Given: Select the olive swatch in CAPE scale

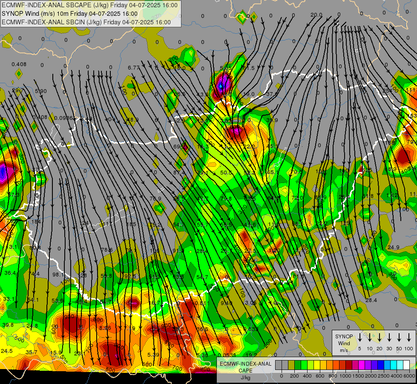Looking at the screenshot, I should point(291,365).
